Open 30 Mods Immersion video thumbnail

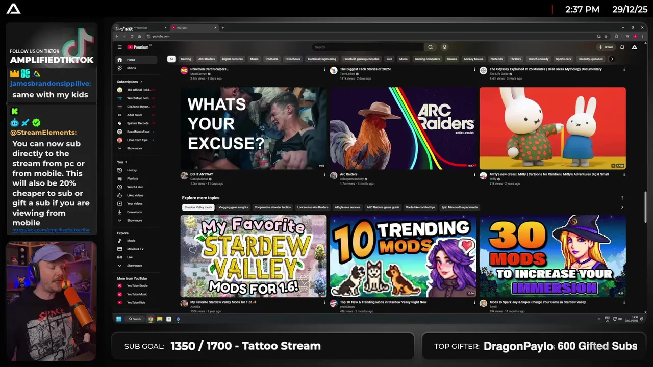552,256
